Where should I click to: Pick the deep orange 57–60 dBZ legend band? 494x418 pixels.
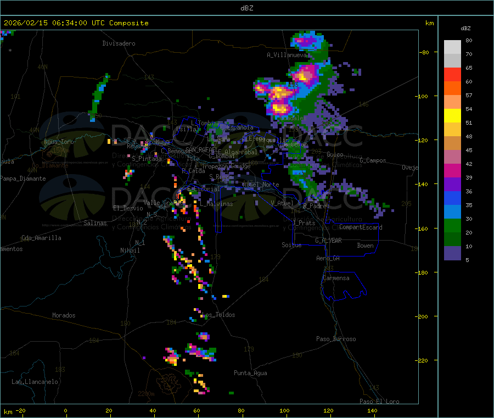(452, 88)
